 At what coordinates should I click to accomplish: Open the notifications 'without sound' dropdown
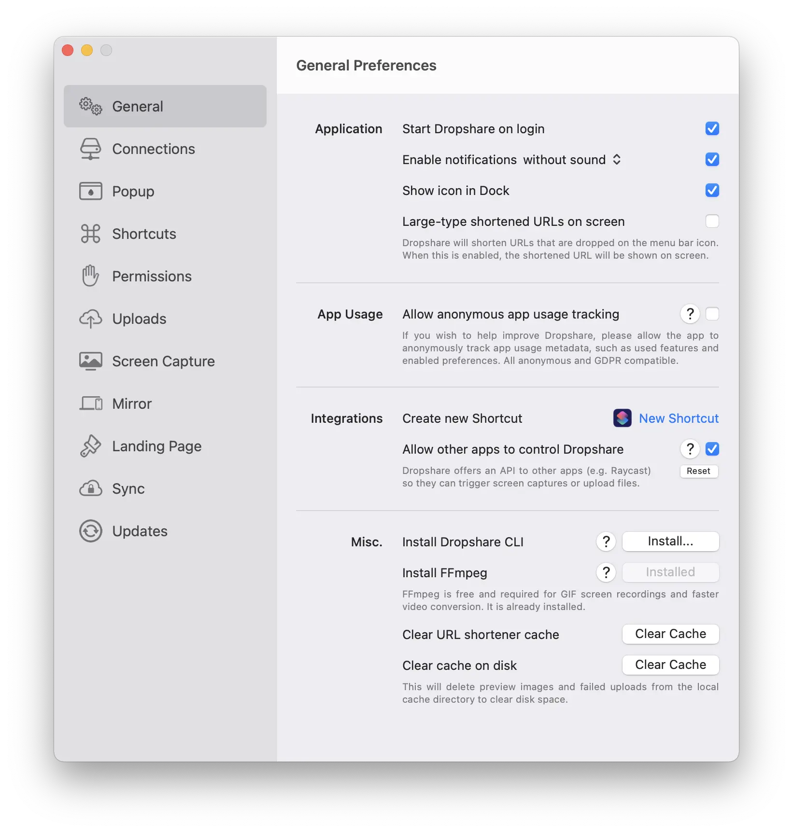572,160
